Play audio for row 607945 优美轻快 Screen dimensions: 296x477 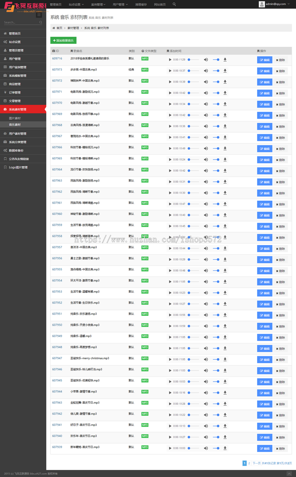[170, 382]
